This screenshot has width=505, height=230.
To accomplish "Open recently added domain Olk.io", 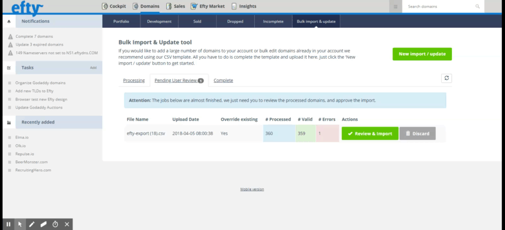I will pos(20,146).
